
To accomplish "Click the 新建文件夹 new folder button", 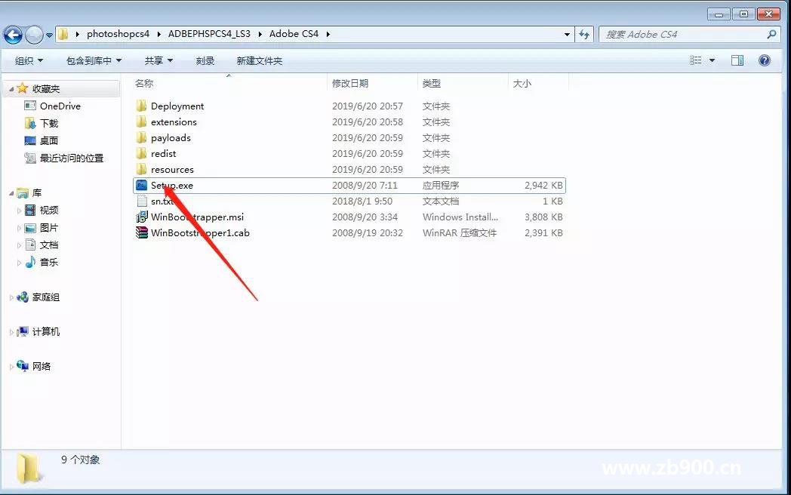I will click(x=259, y=60).
